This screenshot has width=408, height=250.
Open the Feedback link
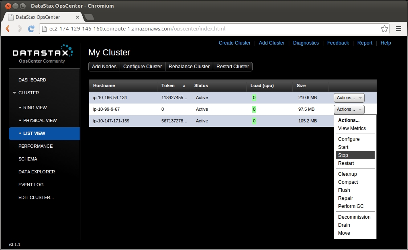338,43
